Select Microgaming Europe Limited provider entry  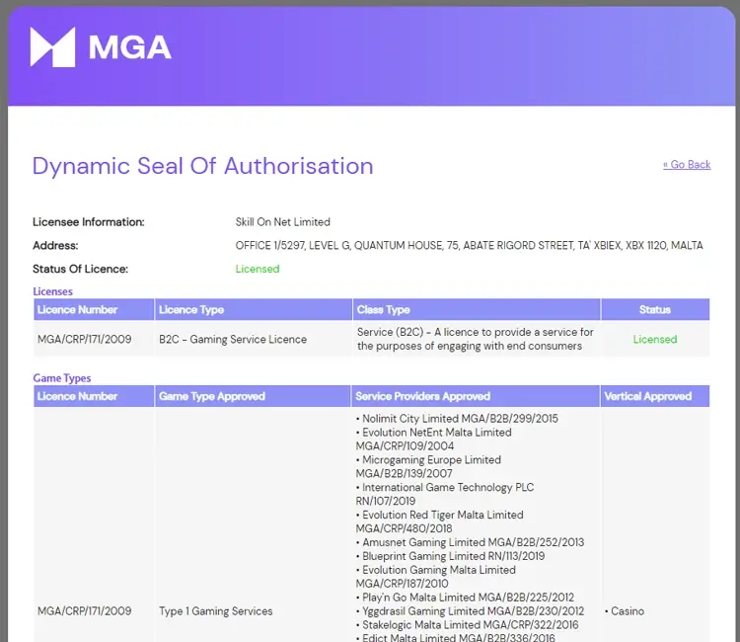tap(428, 467)
